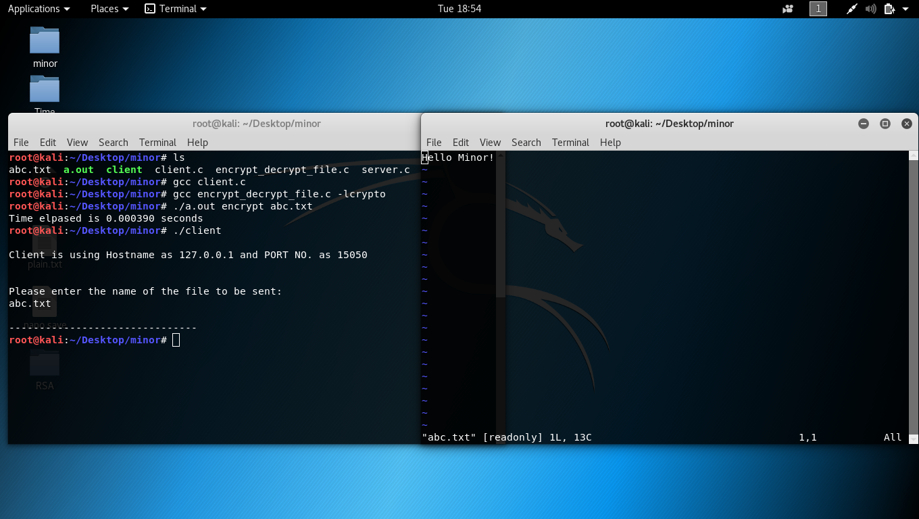The image size is (919, 519).
Task: Click the left terminal title bar text
Action: [257, 124]
